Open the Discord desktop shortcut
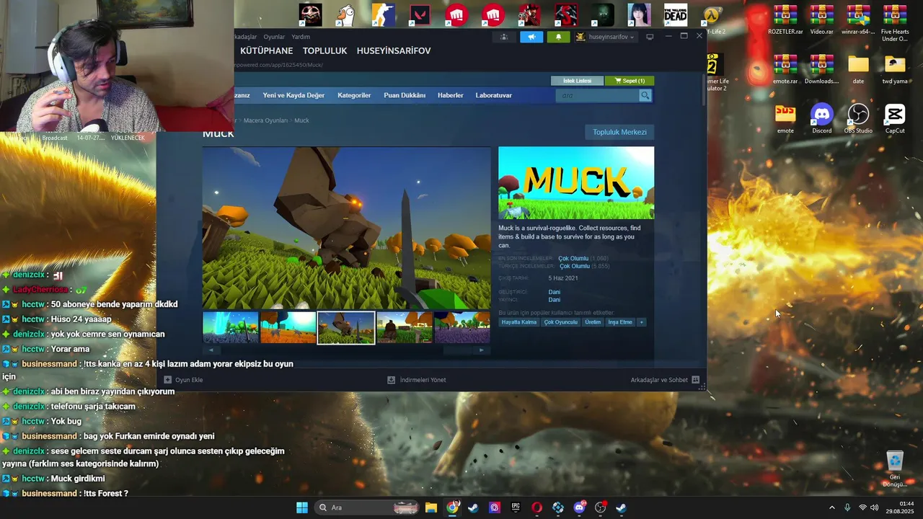The height and width of the screenshot is (519, 923). pyautogui.click(x=821, y=118)
